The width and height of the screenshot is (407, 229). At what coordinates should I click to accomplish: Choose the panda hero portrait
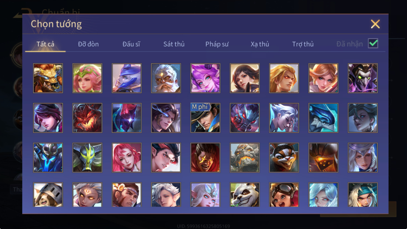245,195
